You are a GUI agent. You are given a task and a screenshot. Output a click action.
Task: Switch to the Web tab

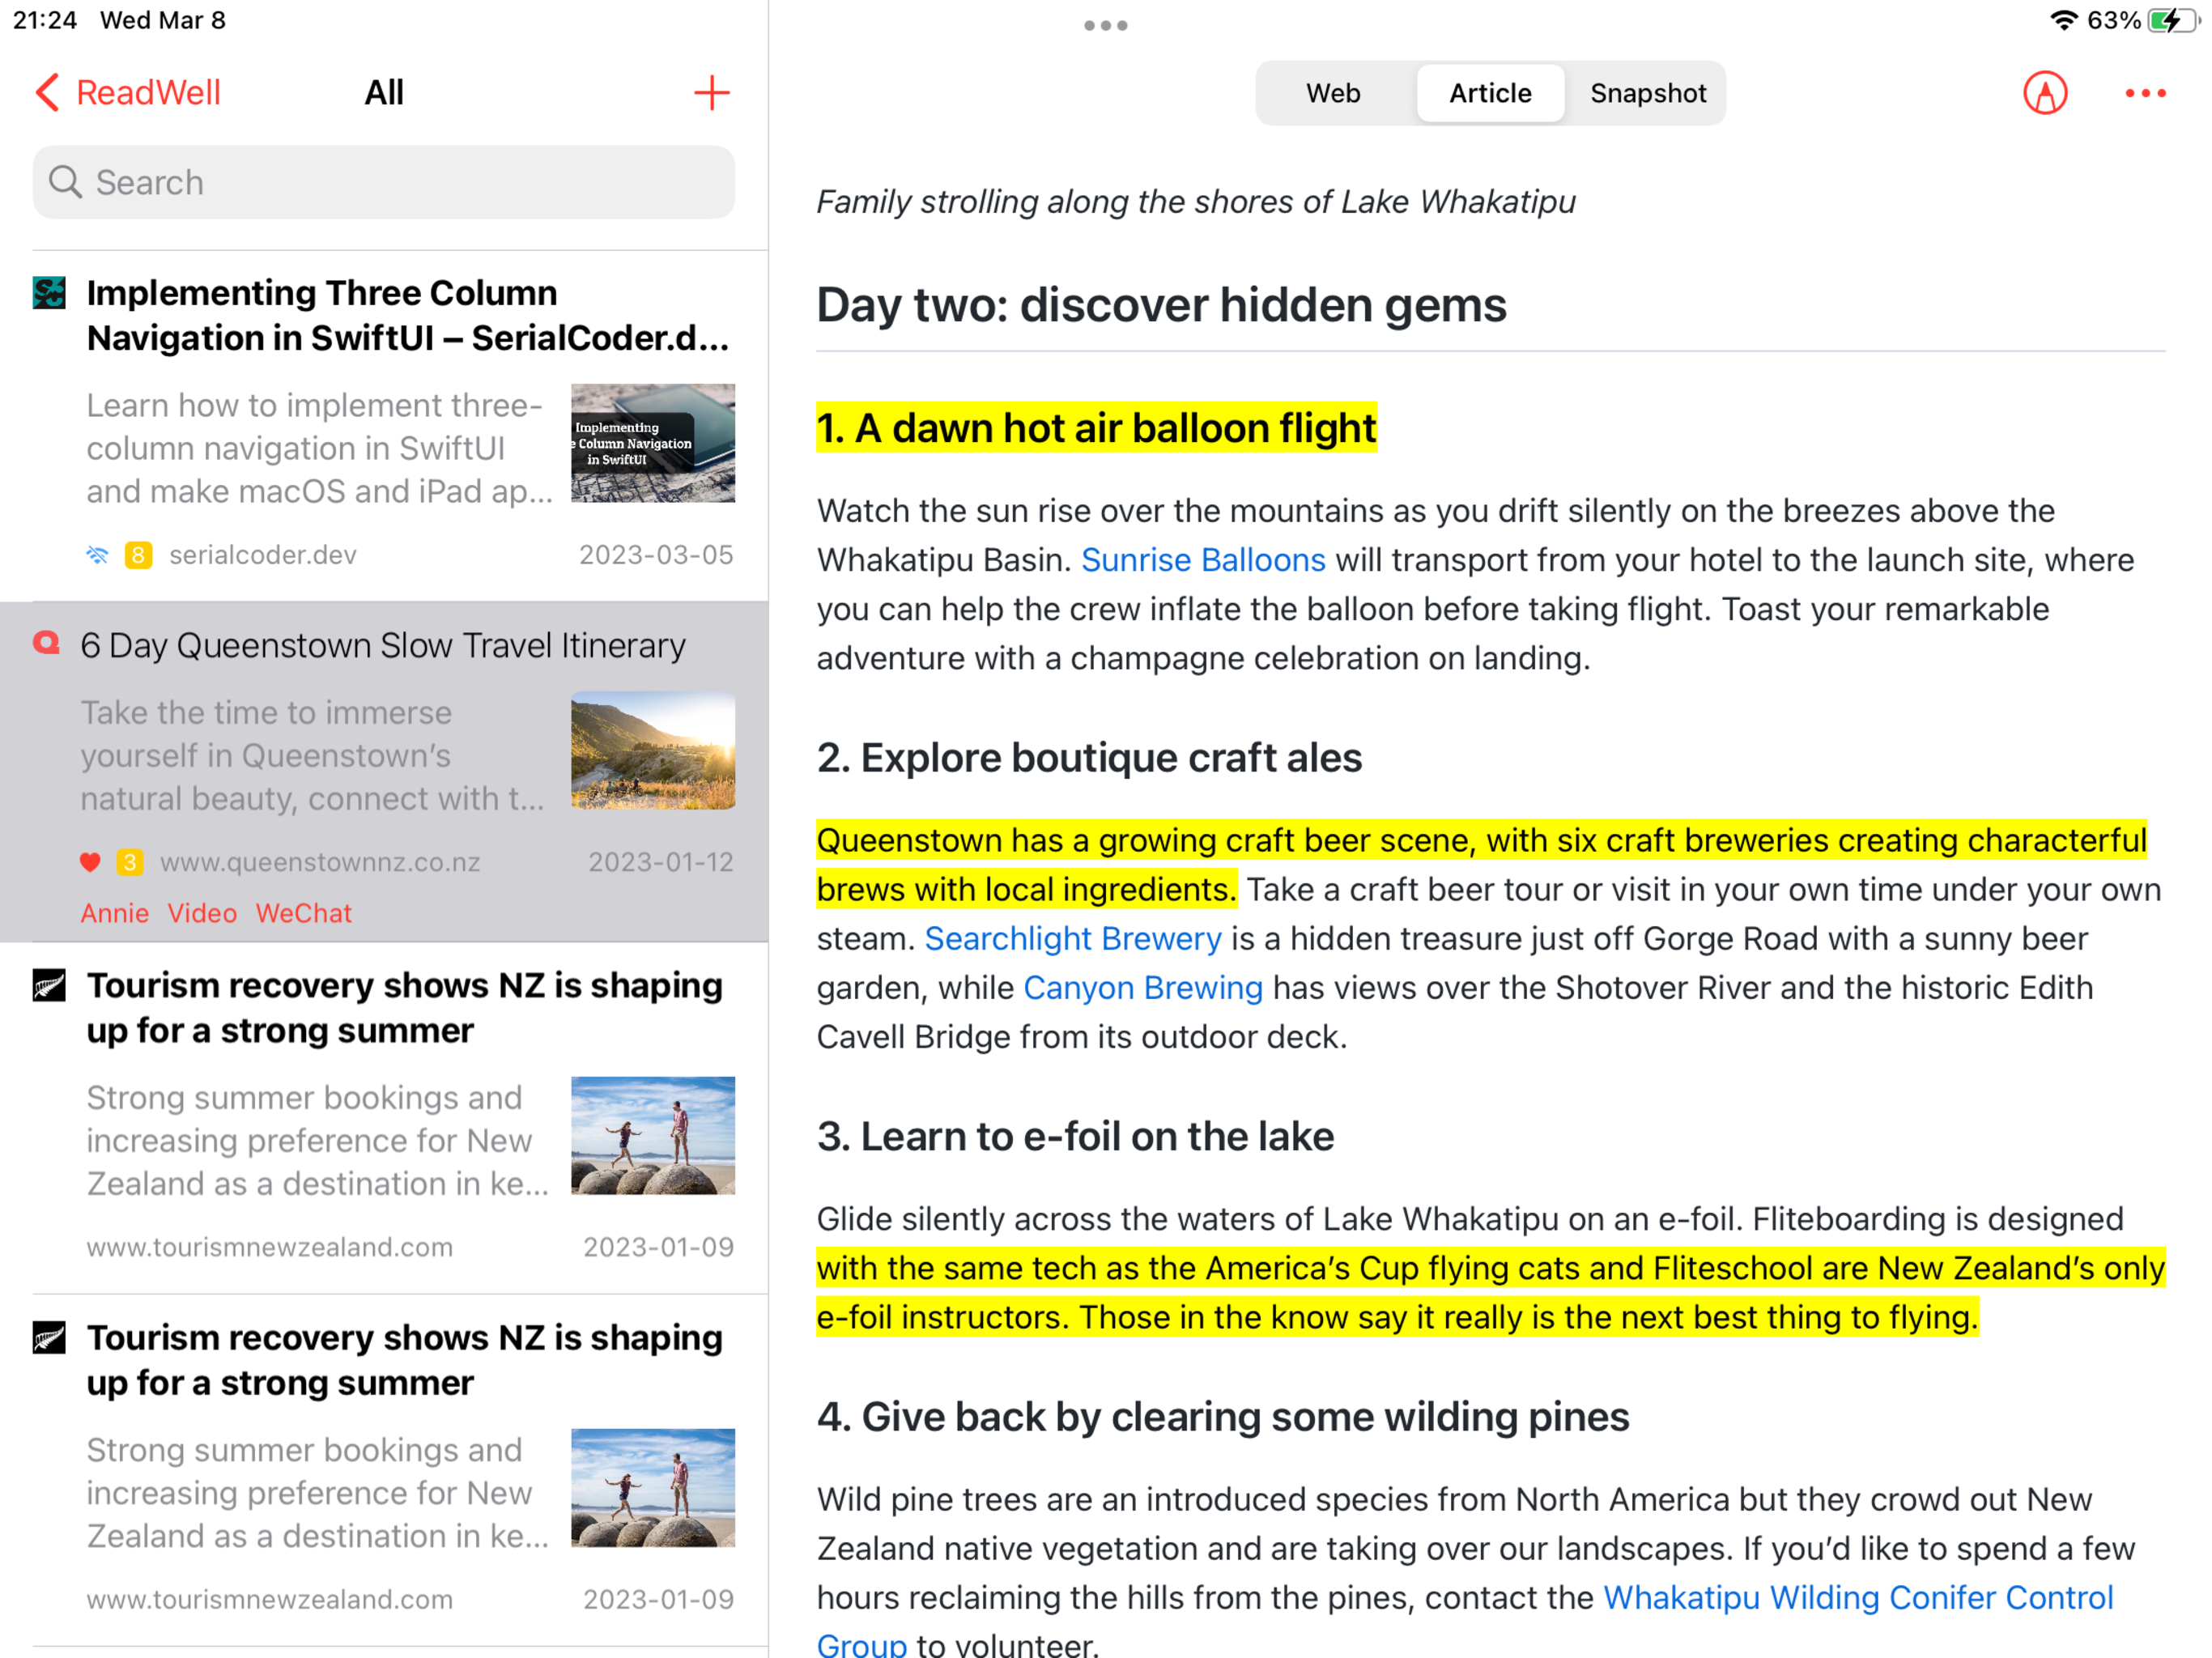[x=1333, y=93]
